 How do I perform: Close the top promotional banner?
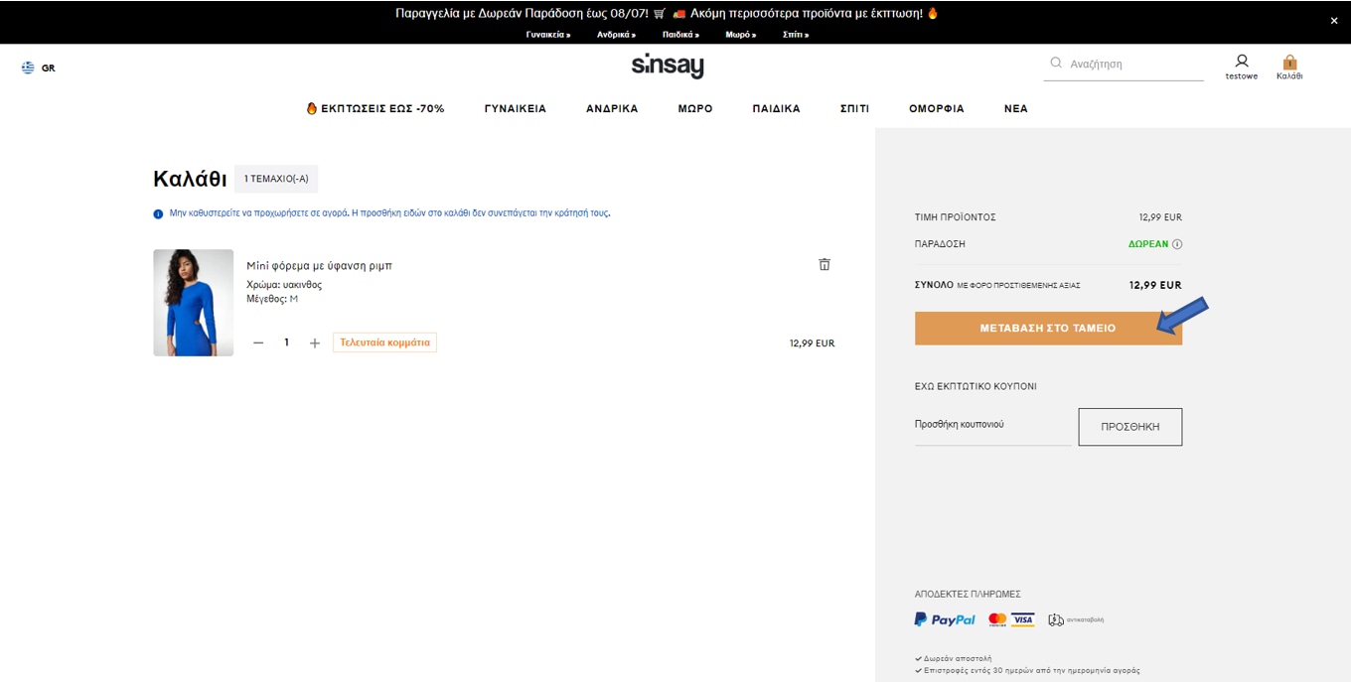pyautogui.click(x=1334, y=20)
